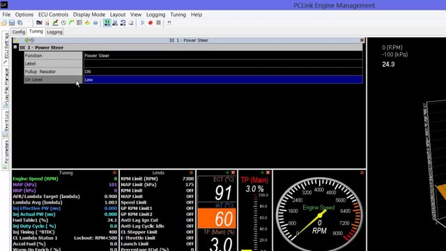Open the Tuning menu

(178, 15)
